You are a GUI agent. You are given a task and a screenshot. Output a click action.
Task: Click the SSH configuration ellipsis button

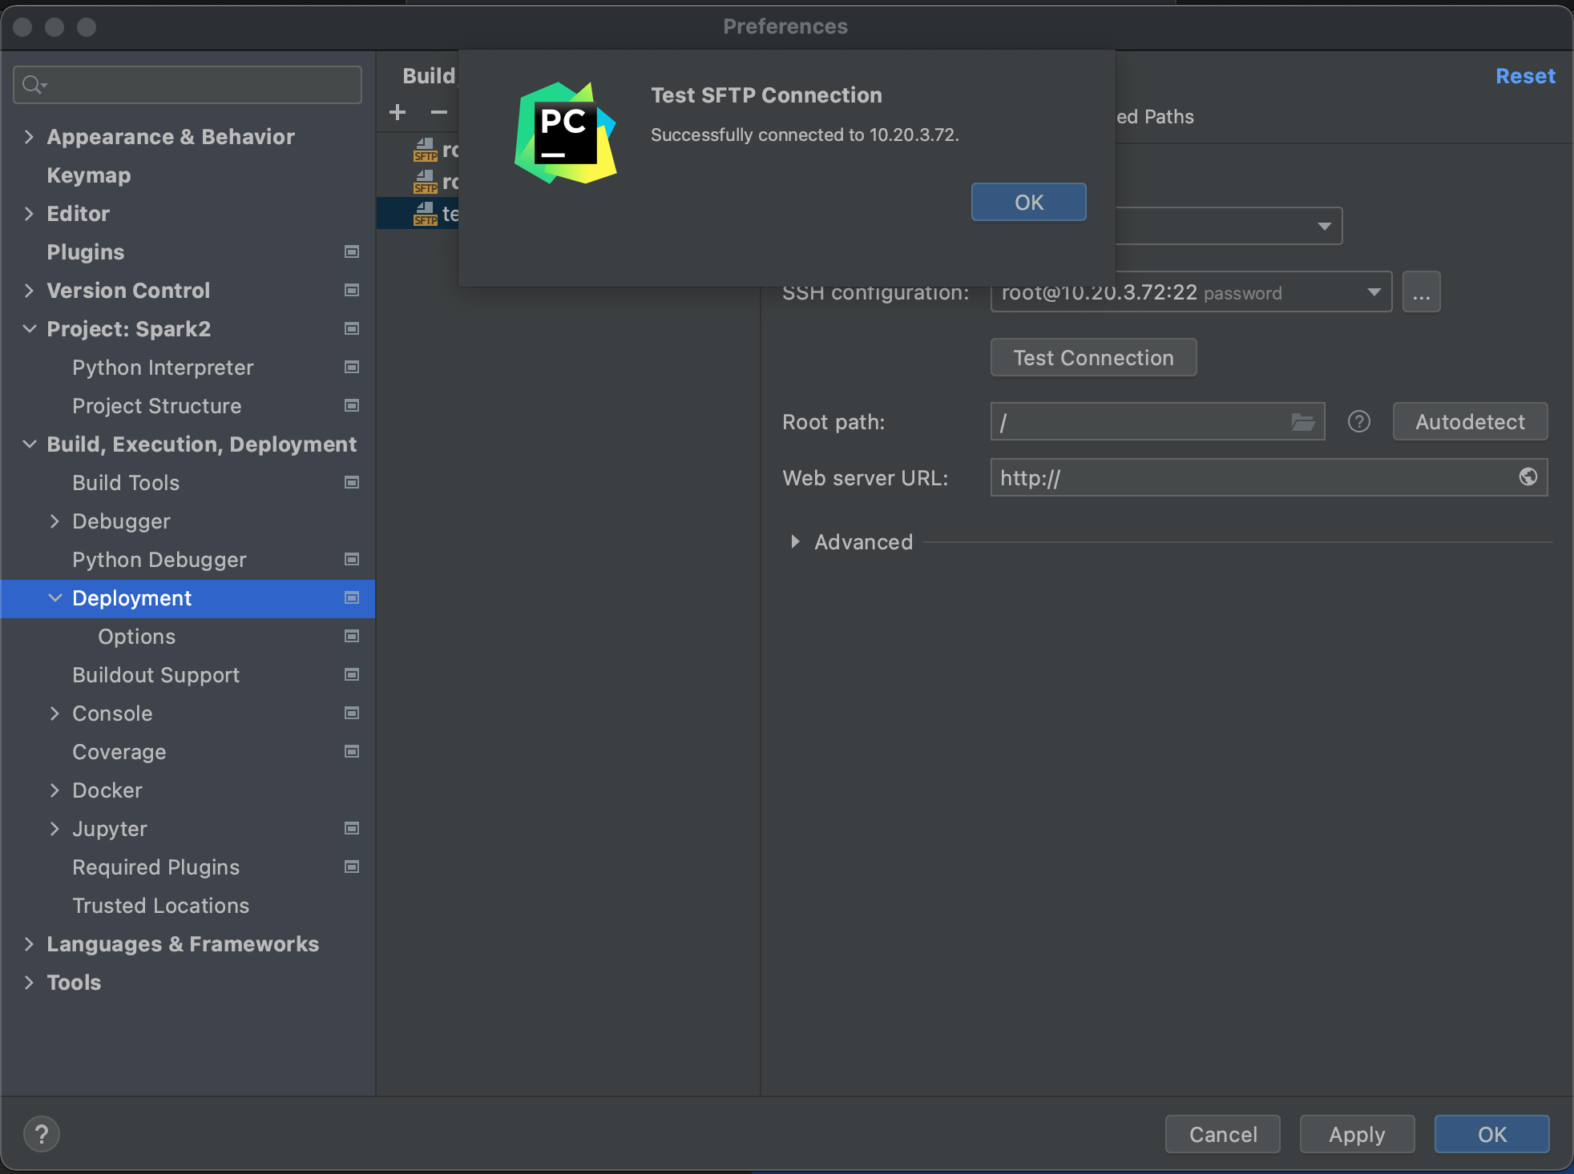point(1421,292)
